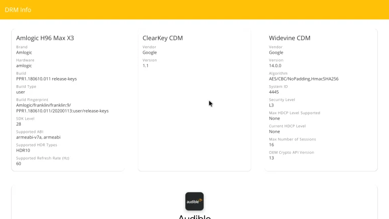Click the Supported Refresh Rate (Hz) label

[43, 158]
